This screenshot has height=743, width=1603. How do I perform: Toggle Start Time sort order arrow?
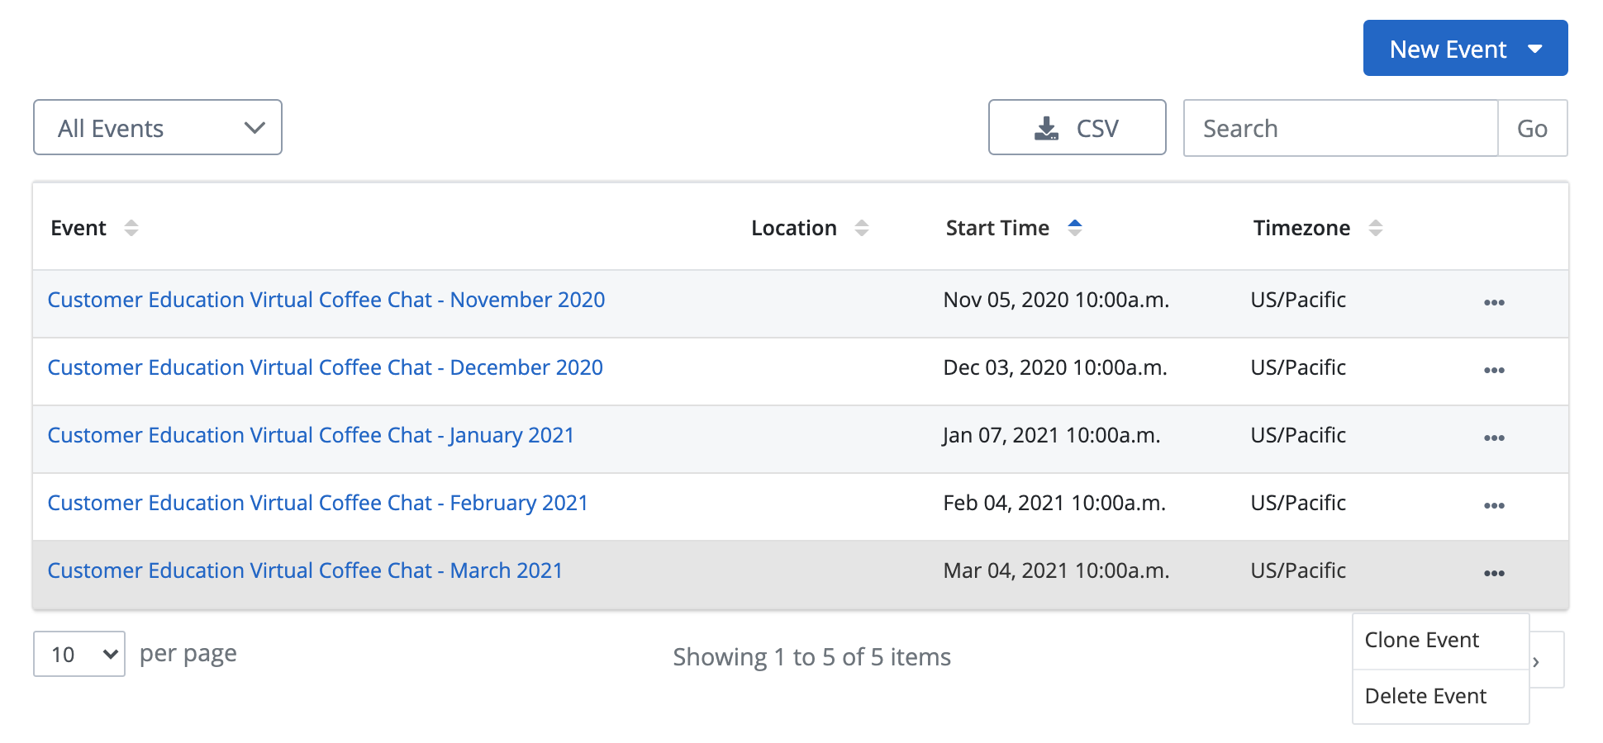[1075, 228]
